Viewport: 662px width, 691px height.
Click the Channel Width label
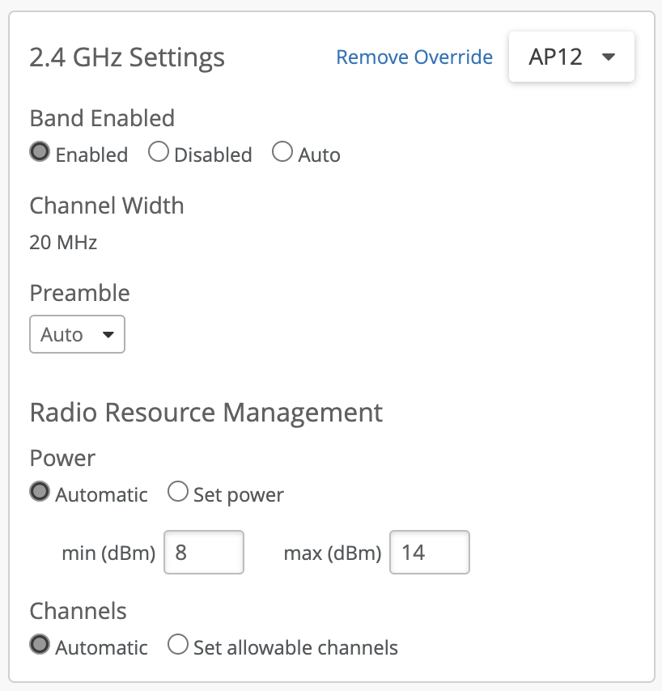tap(107, 206)
